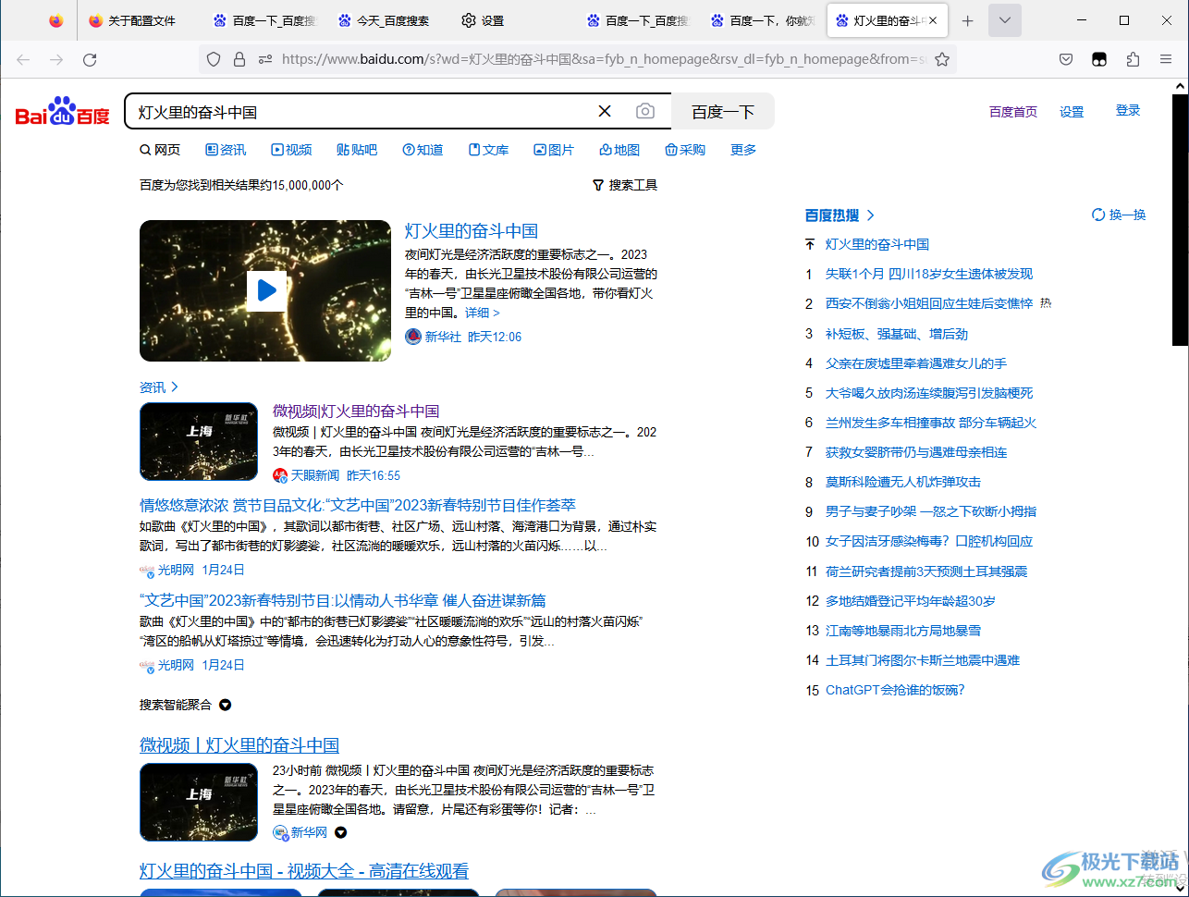Open 设置 link at top right
1189x897 pixels.
(x=1072, y=112)
